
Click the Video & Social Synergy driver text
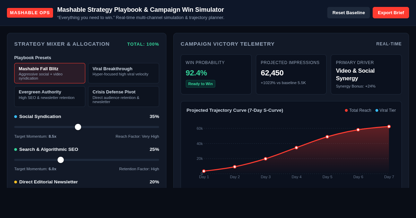pos(355,74)
